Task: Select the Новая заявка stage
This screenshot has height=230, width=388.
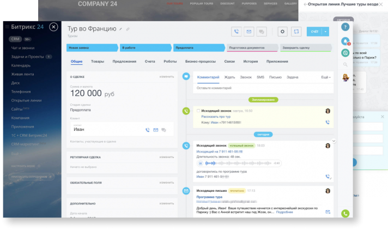Action: coord(92,48)
